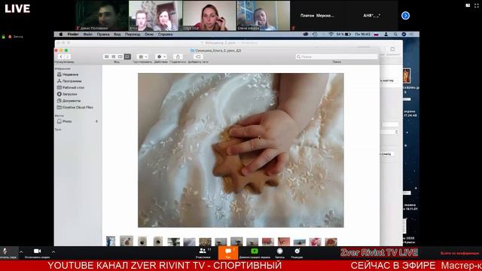Open the Вид menu

(117, 35)
